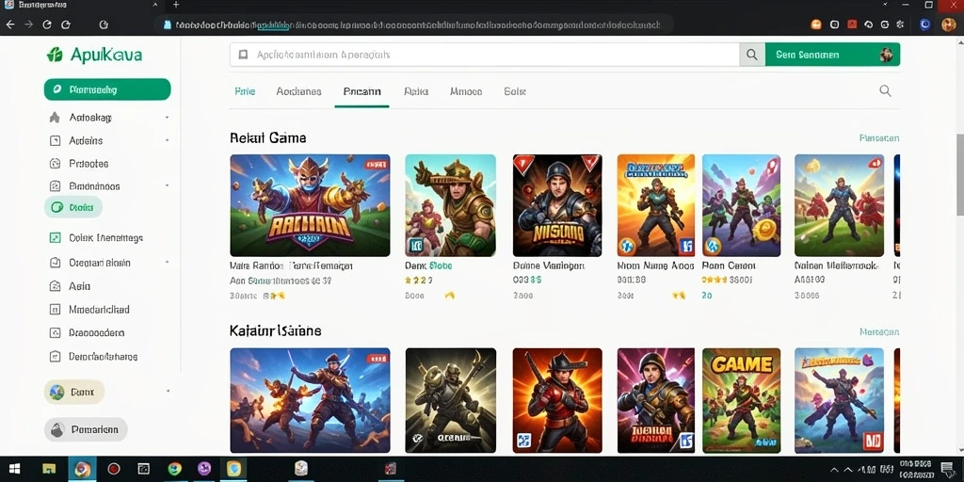Open File Explorer from the taskbar
The height and width of the screenshot is (482, 964).
[48, 469]
